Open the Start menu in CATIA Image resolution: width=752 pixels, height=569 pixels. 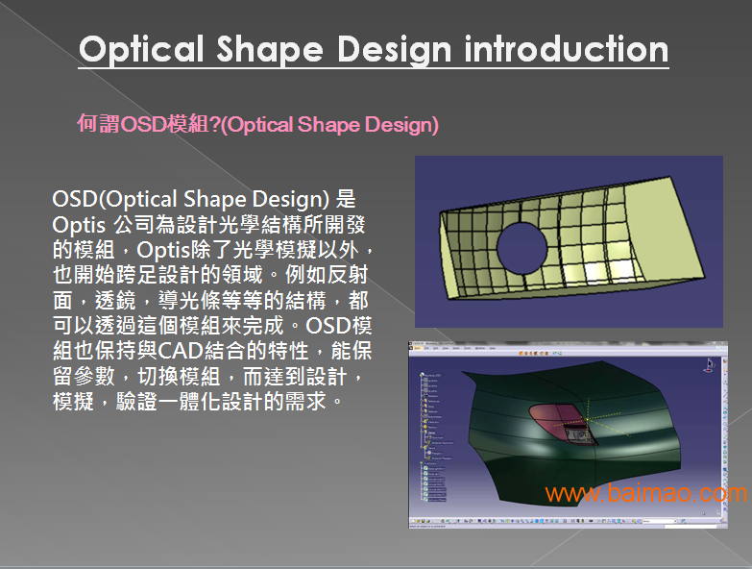pyautogui.click(x=417, y=348)
